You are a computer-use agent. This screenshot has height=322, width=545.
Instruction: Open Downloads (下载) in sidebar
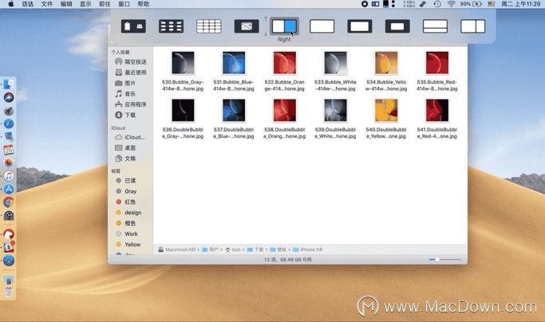(125, 115)
